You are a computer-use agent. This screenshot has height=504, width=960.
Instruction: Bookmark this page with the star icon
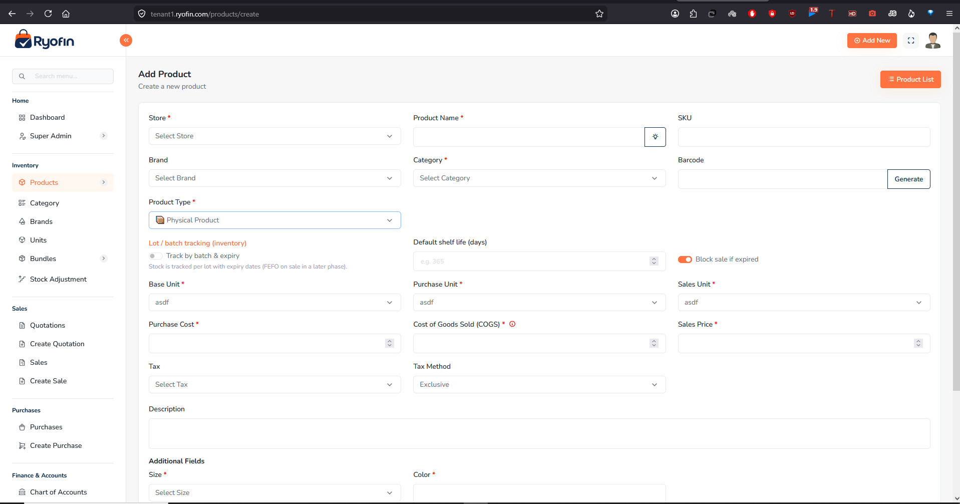(x=599, y=14)
